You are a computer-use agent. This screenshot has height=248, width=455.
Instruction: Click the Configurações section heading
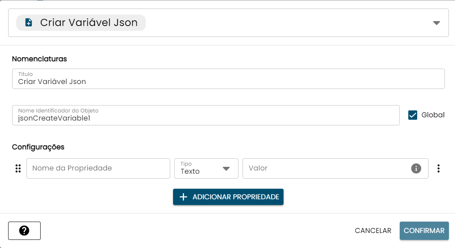(38, 147)
